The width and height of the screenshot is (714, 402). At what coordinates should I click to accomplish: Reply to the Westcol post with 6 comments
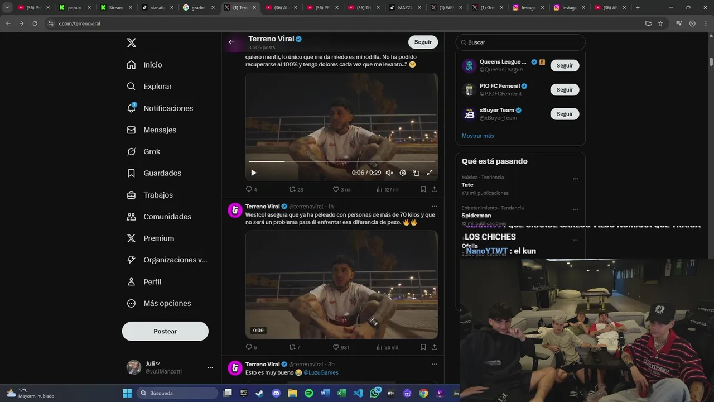click(x=251, y=347)
